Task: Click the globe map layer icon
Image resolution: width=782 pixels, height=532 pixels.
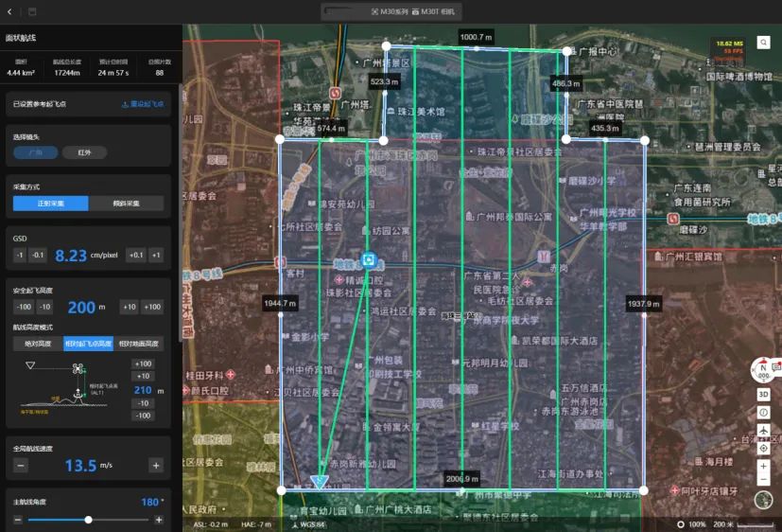Action: coord(763,500)
